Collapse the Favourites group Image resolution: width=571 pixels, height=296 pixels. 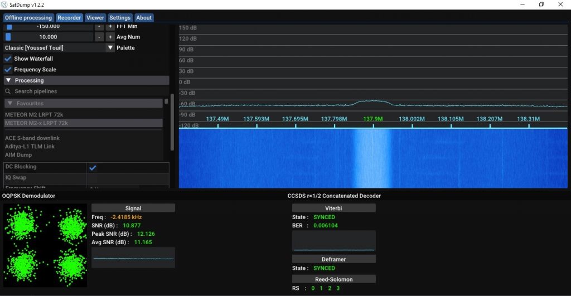click(x=10, y=103)
